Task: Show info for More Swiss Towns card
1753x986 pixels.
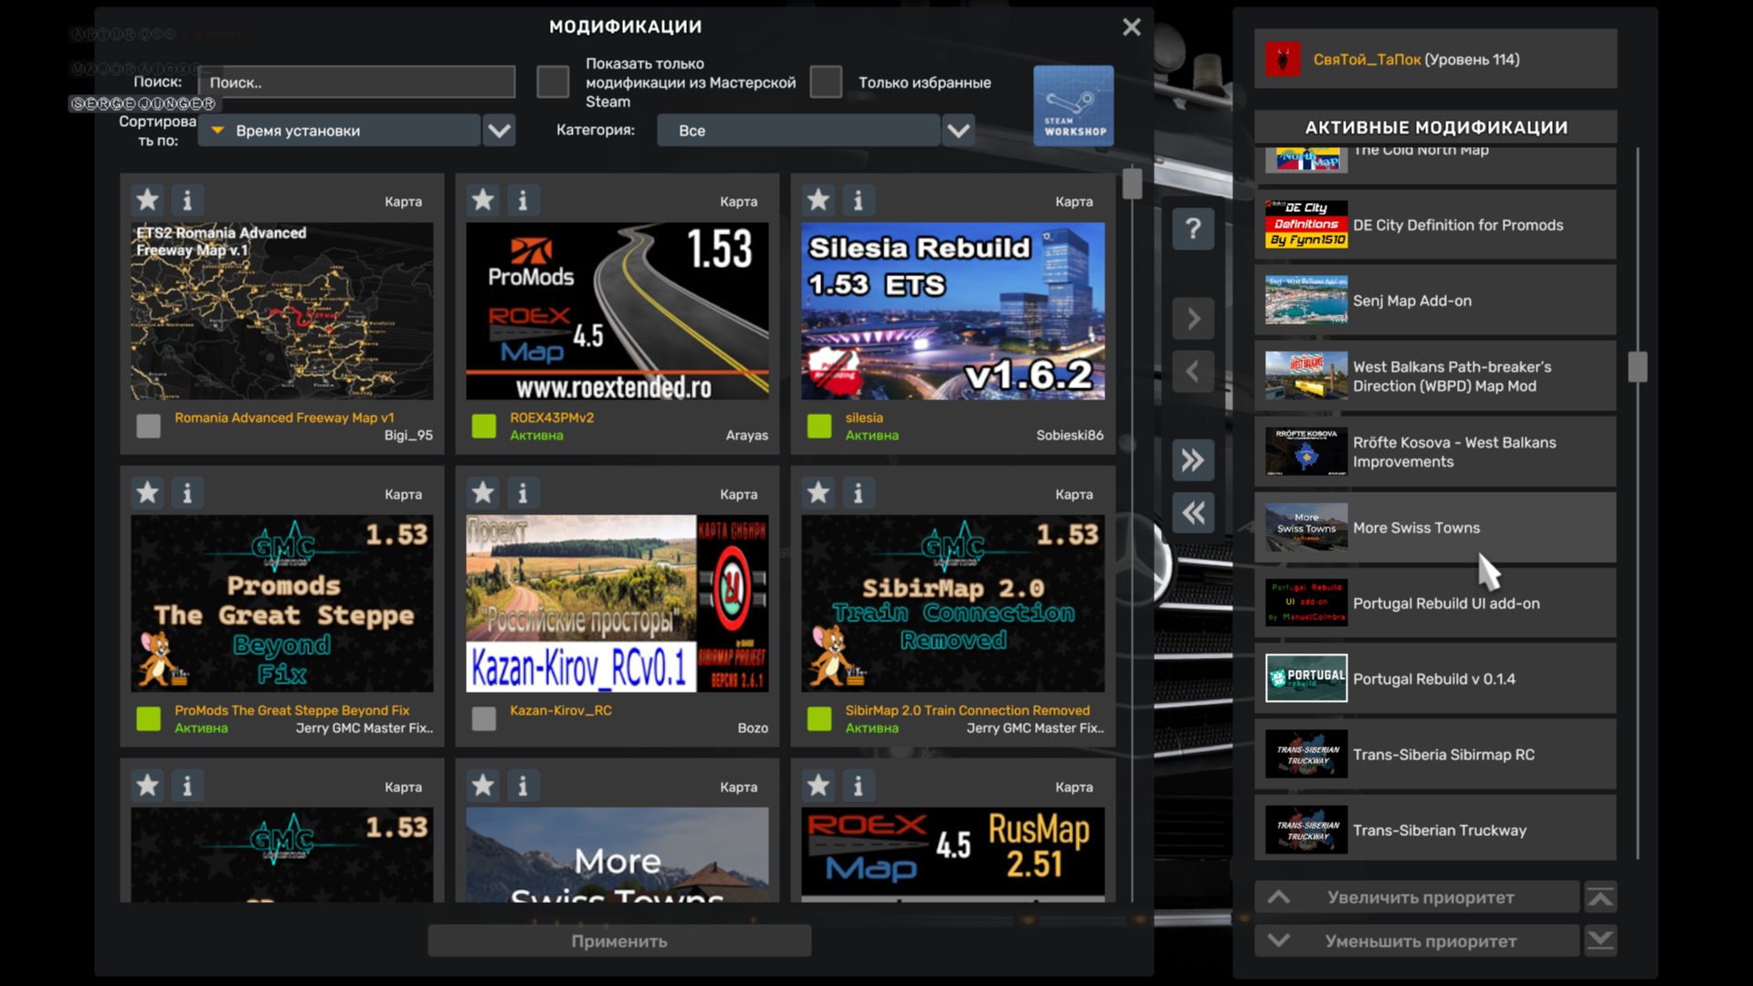Action: coord(523,785)
